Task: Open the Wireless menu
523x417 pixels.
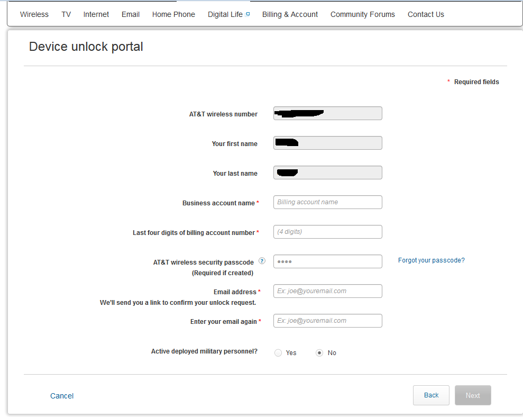Action: (x=34, y=14)
